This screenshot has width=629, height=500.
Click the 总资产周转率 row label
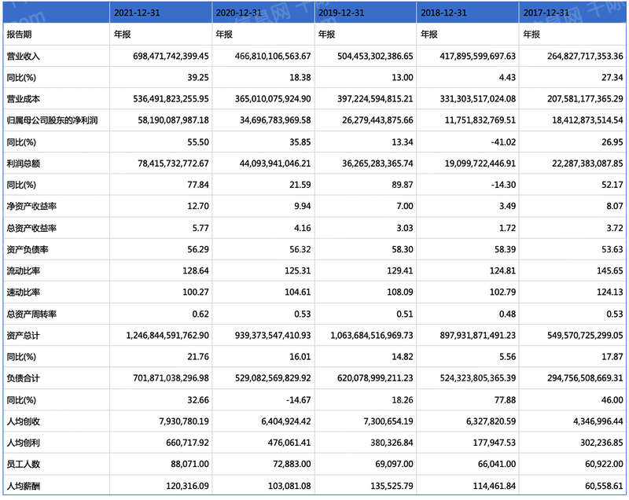(x=31, y=314)
